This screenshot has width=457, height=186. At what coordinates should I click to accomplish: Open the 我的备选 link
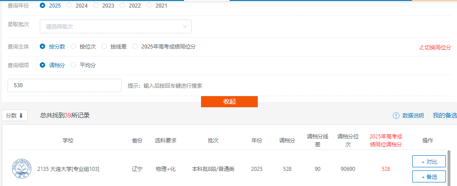pyautogui.click(x=444, y=116)
